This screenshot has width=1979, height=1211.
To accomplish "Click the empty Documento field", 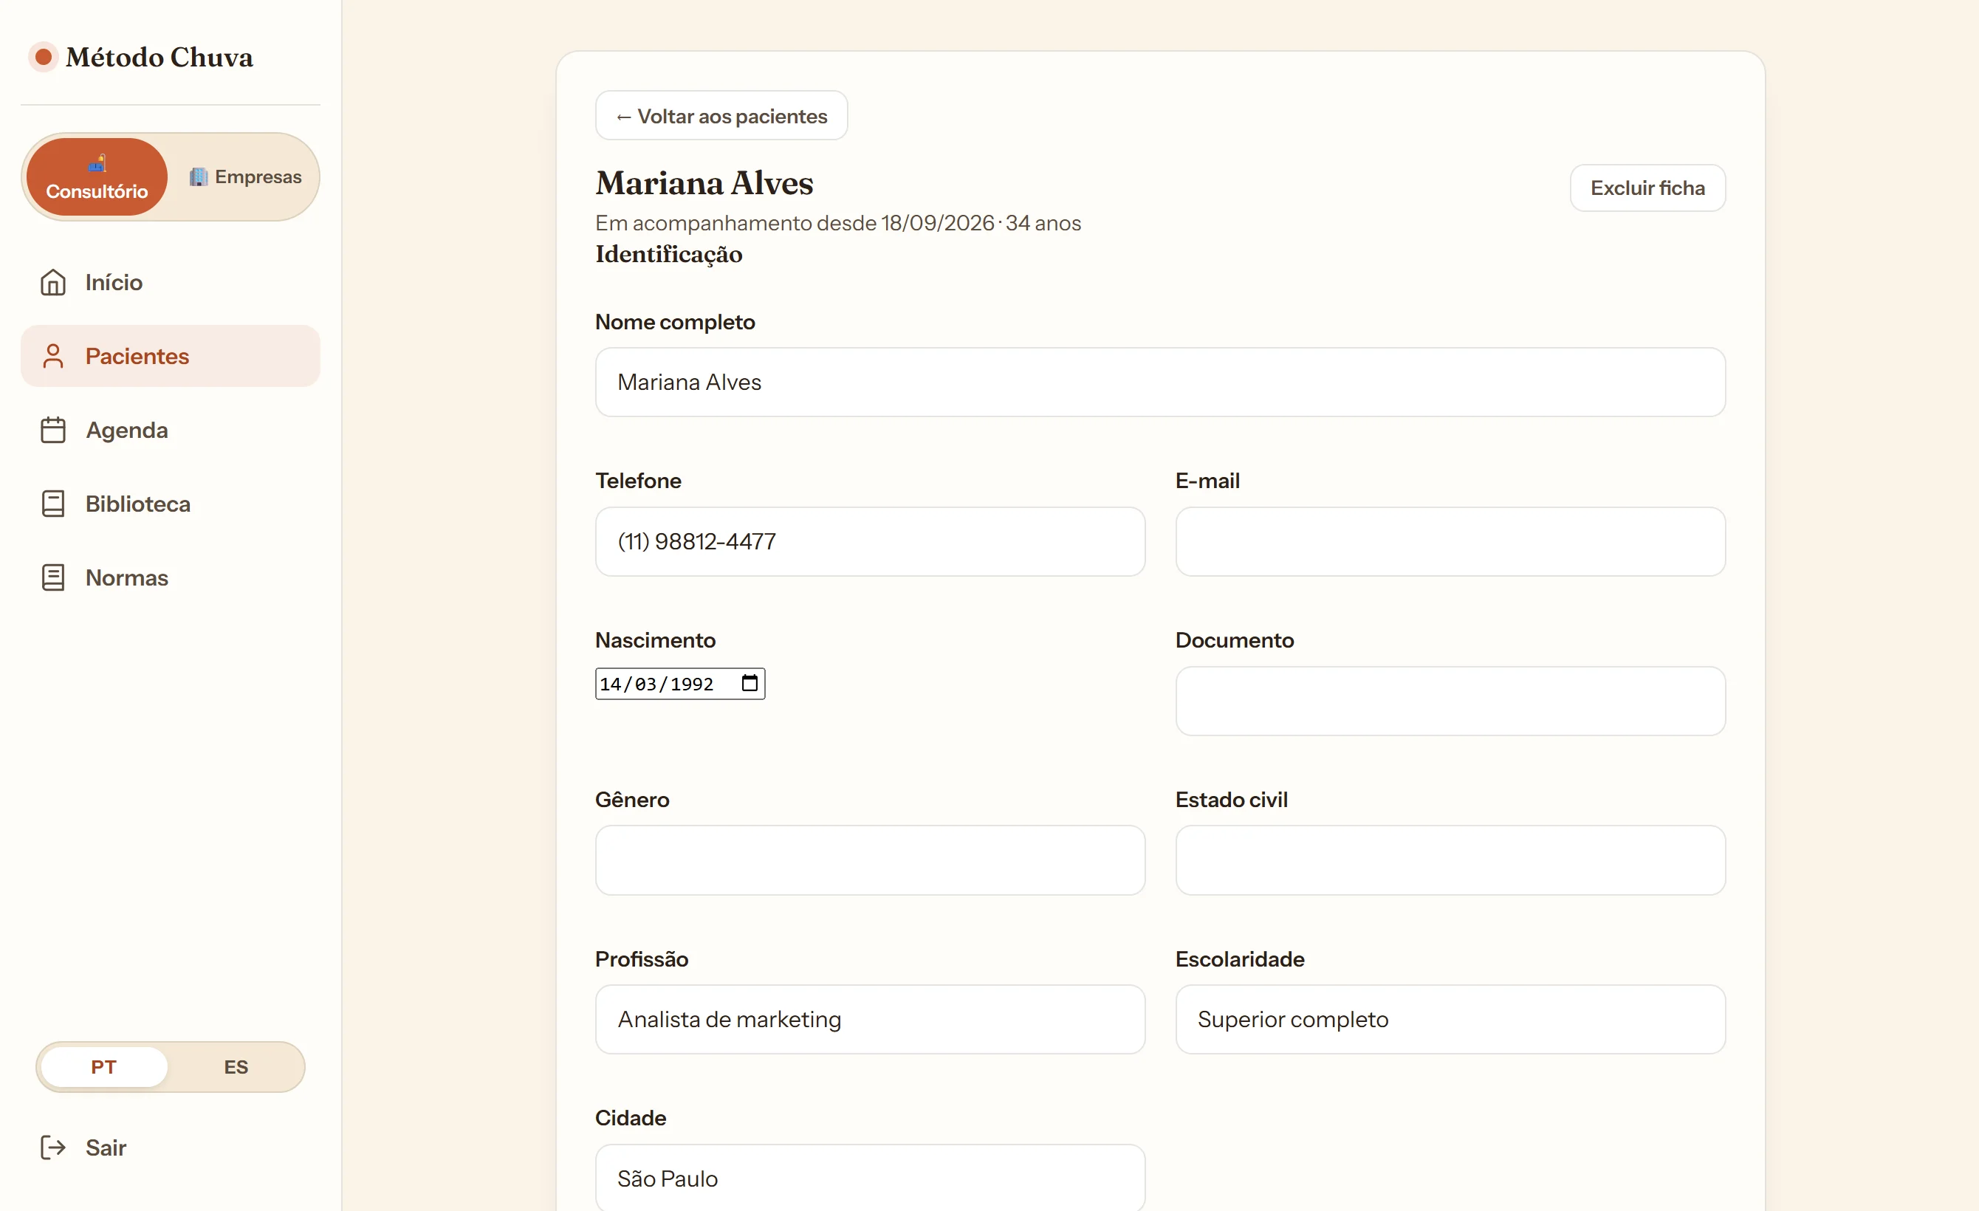I will 1450,701.
